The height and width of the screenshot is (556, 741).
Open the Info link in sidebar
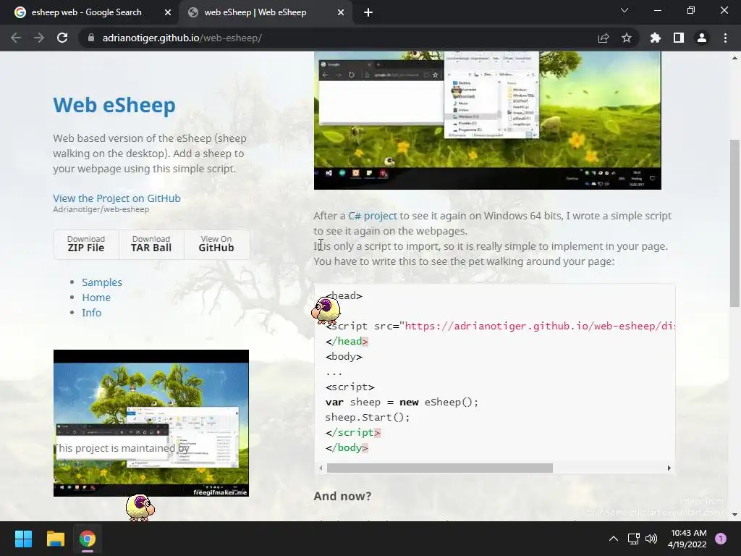[92, 313]
